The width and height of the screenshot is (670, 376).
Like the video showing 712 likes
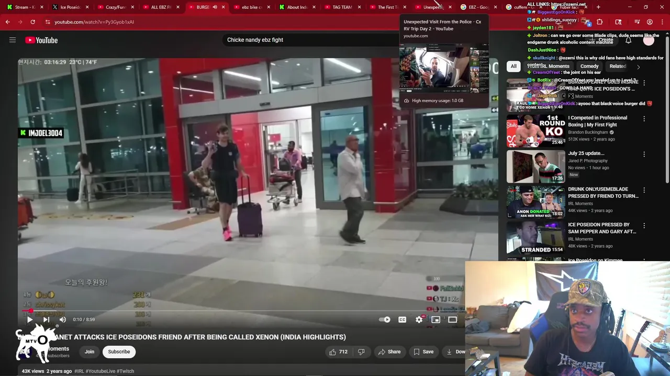[338, 352]
